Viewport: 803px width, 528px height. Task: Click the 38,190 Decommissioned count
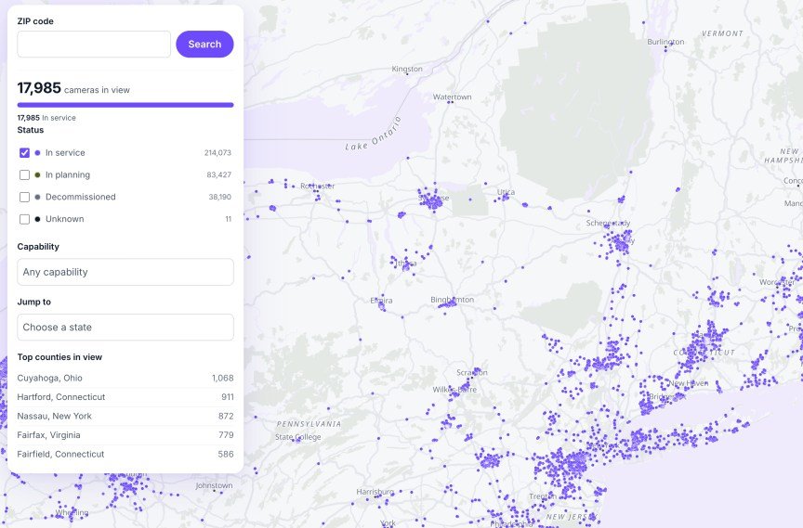219,197
